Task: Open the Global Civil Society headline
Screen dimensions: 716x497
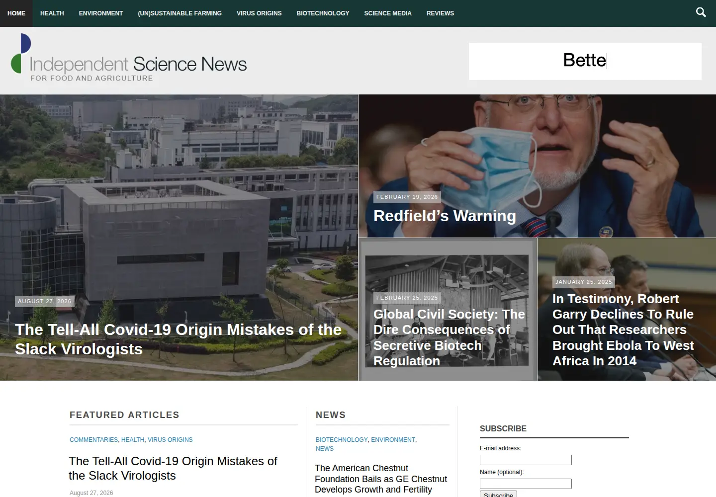Action: coord(449,337)
